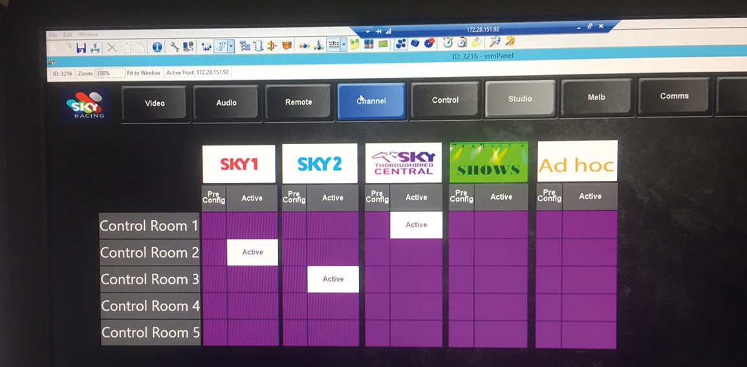747x367 pixels.
Task: Click the blue gear with red dot icon
Action: click(x=429, y=43)
